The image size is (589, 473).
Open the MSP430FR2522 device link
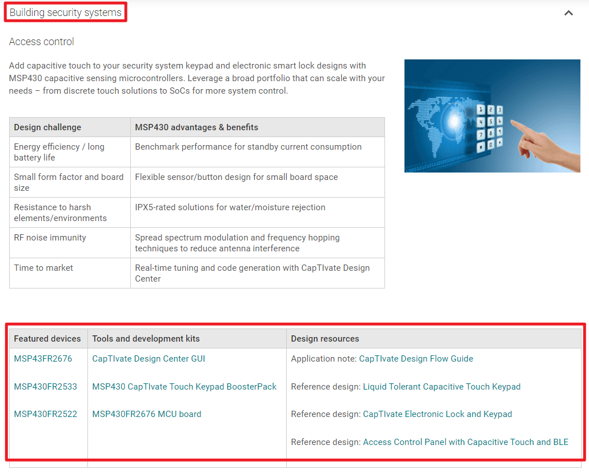45,414
